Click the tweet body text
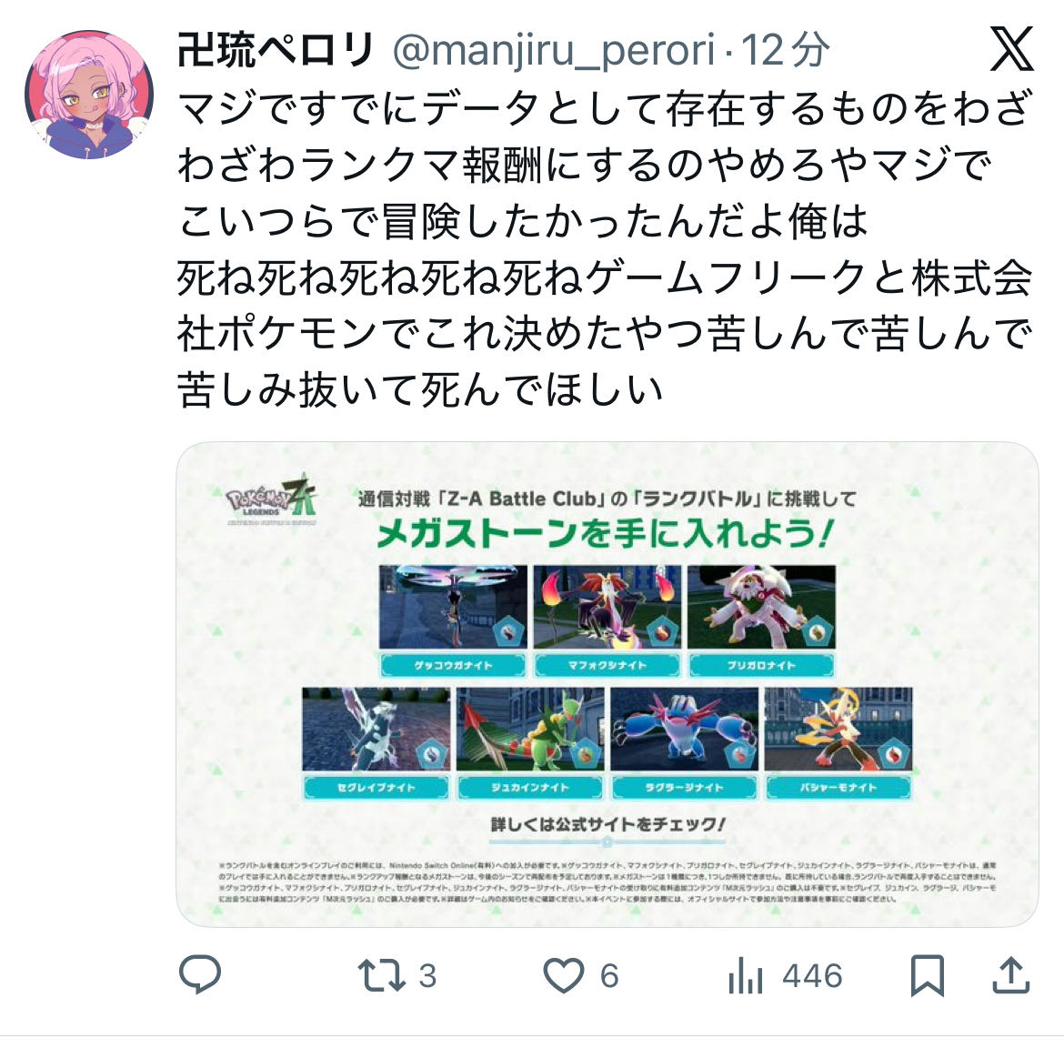The height and width of the screenshot is (1058, 1064). (605, 248)
